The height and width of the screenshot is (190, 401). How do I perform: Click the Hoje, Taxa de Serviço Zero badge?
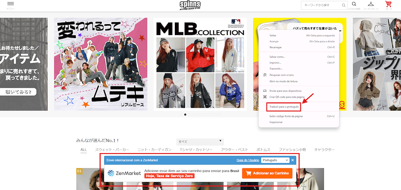click(170, 176)
